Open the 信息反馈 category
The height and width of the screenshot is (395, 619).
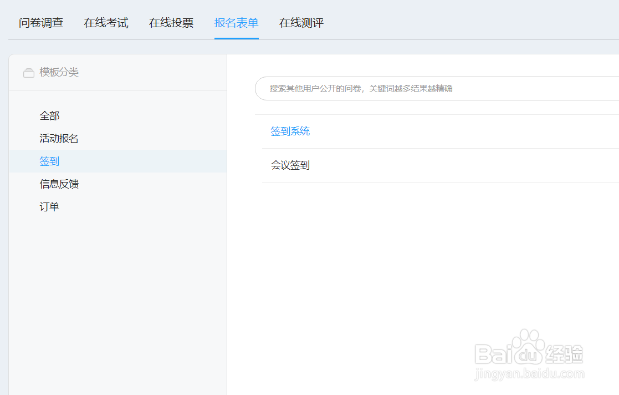(x=59, y=184)
